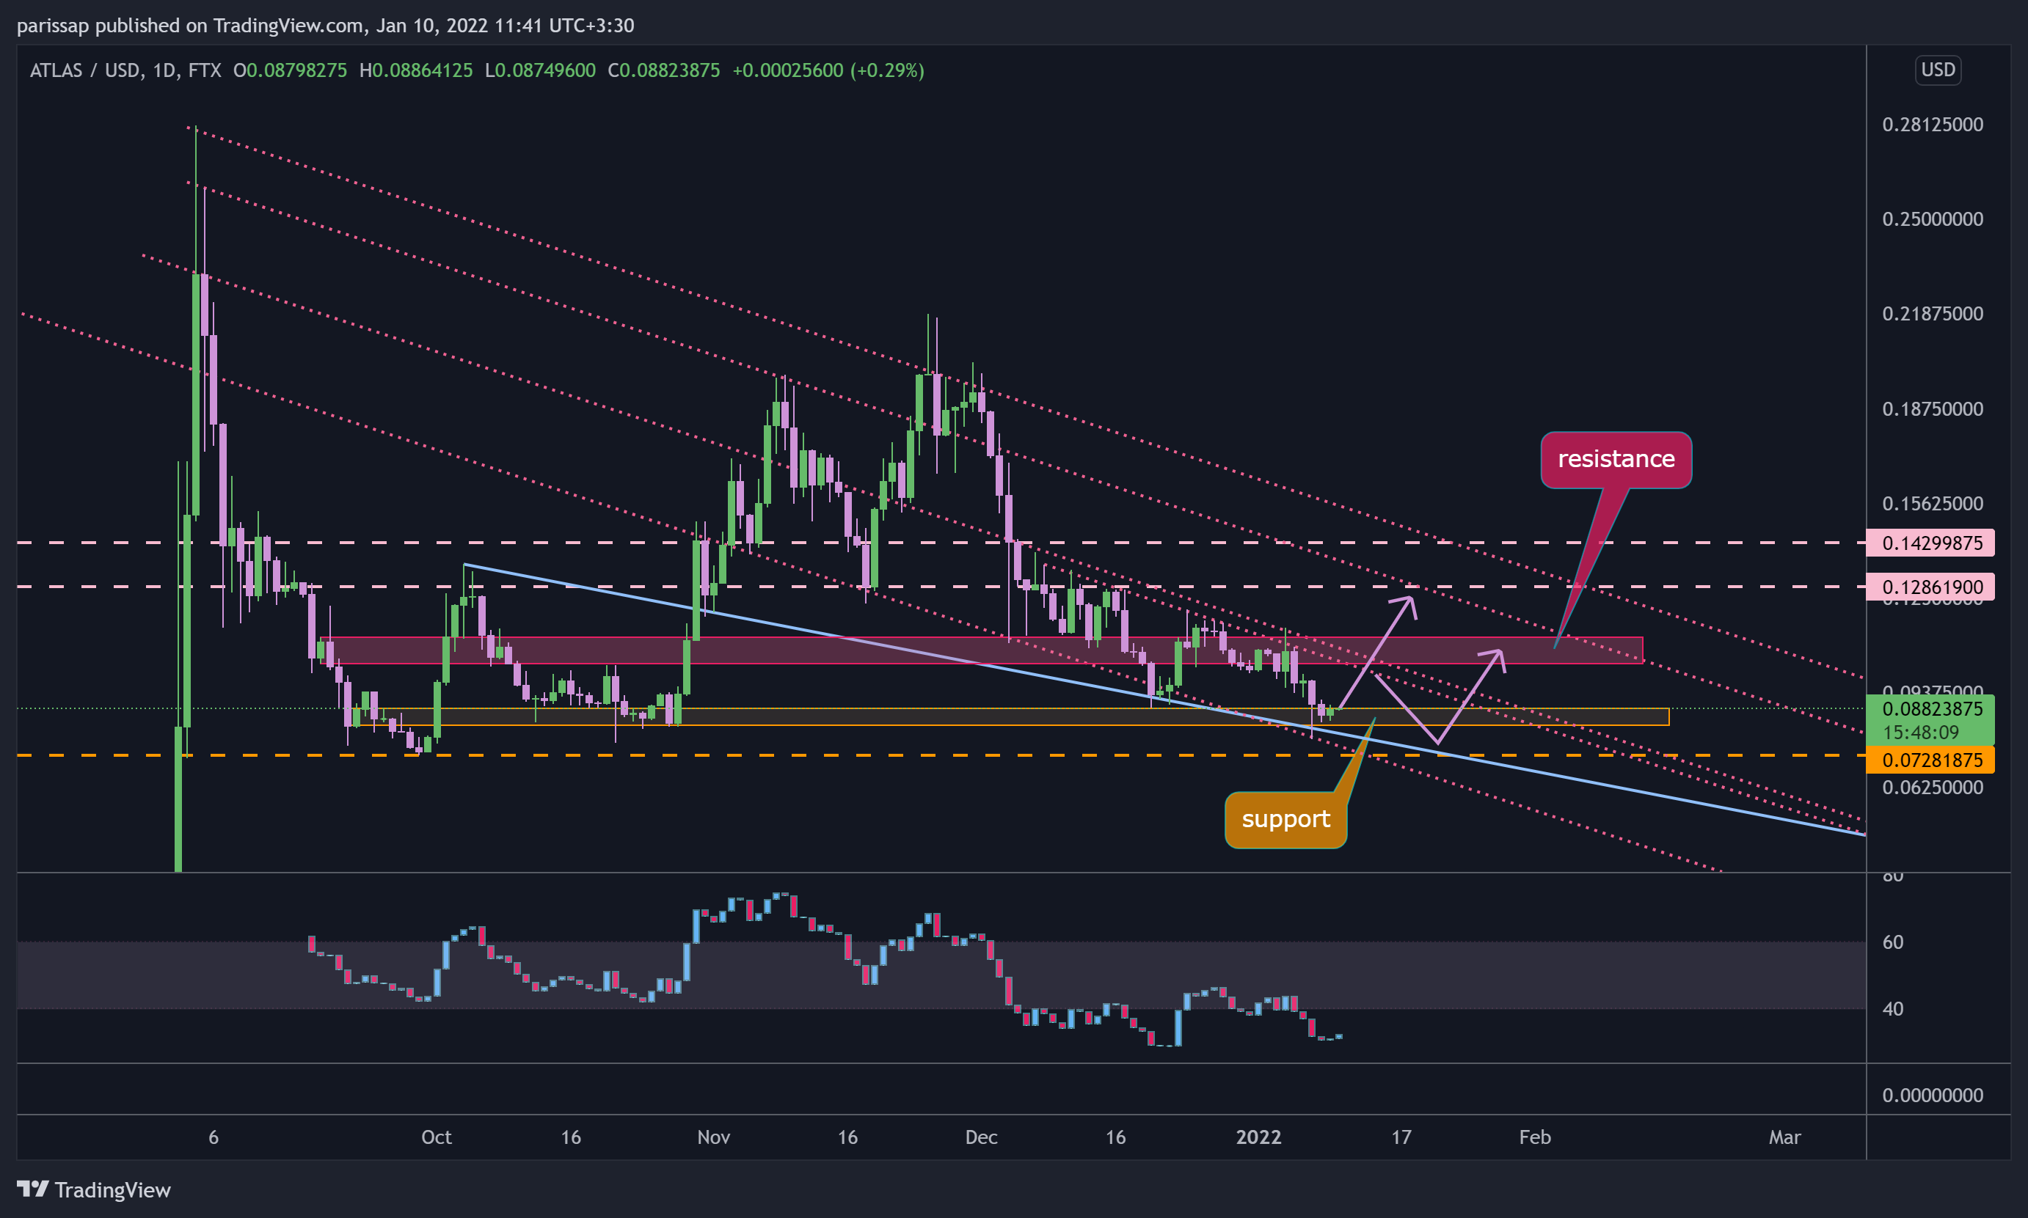Click the 0.15625000 price axis value
Screen dimensions: 2028x1218
1932,503
